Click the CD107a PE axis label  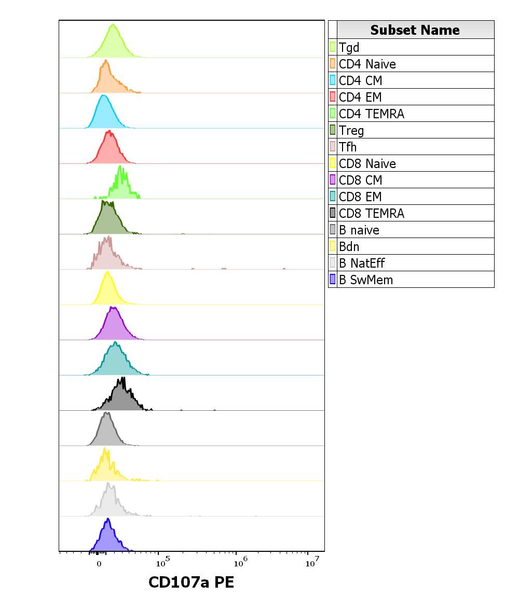pyautogui.click(x=191, y=582)
